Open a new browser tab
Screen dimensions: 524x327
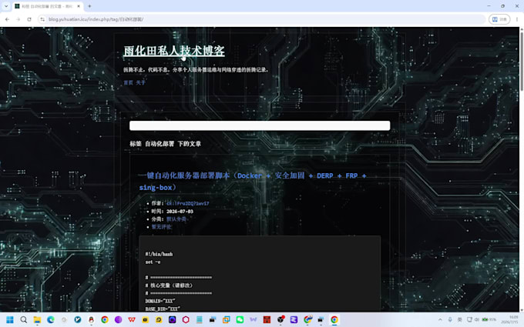click(89, 6)
